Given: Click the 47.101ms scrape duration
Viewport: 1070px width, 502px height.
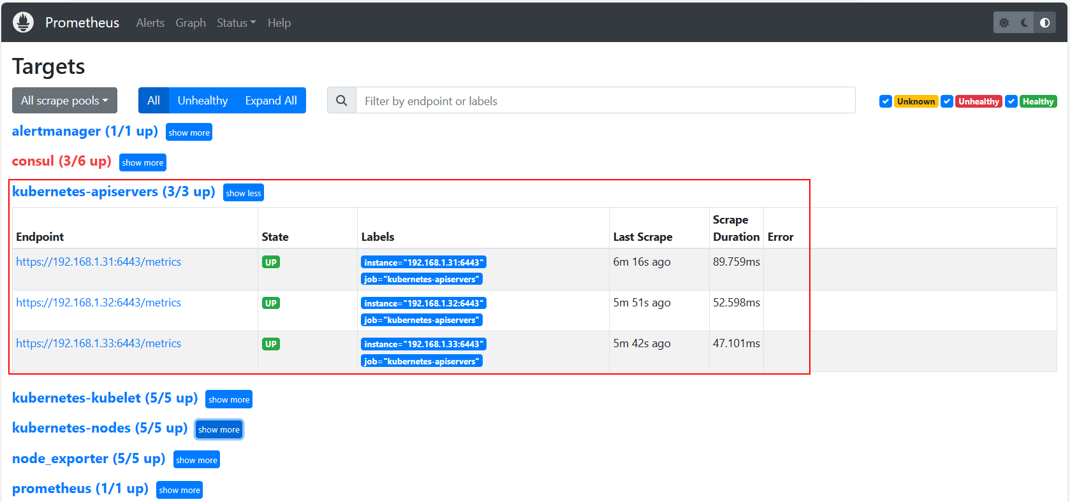Looking at the screenshot, I should pyautogui.click(x=737, y=343).
